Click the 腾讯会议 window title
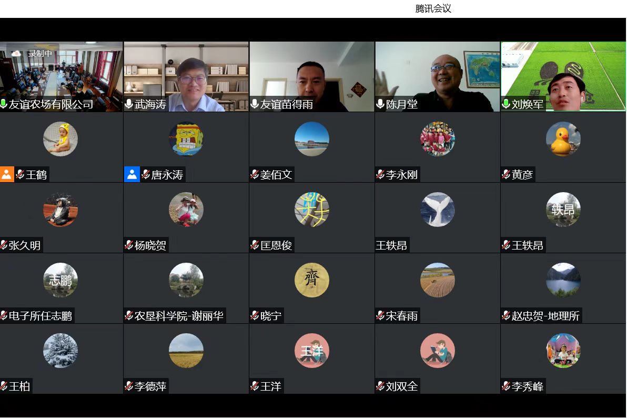627x418 pixels. click(x=433, y=8)
